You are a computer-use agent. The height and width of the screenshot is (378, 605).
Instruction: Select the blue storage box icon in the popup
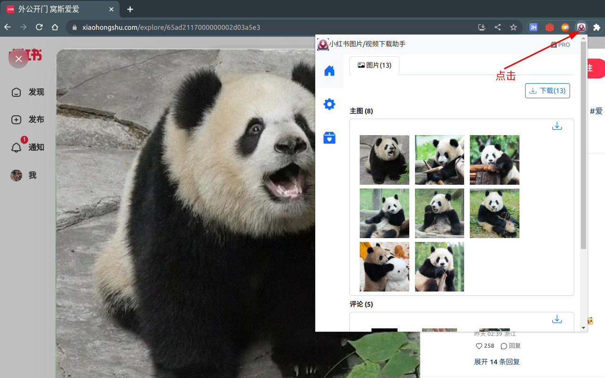(x=329, y=137)
